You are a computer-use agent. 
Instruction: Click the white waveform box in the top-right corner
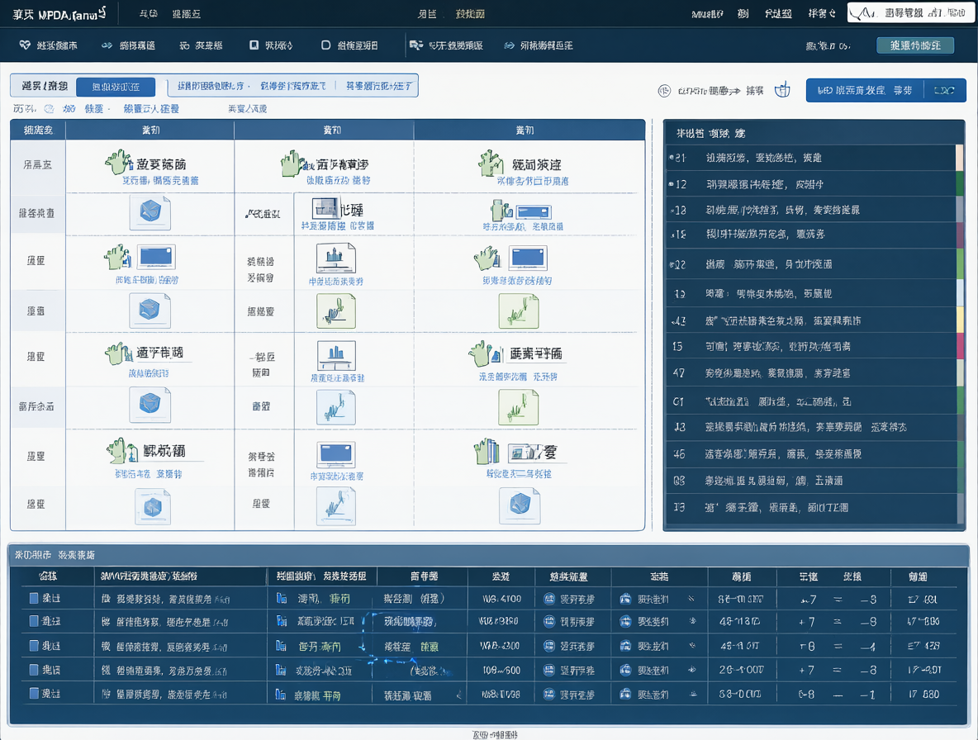coord(909,12)
